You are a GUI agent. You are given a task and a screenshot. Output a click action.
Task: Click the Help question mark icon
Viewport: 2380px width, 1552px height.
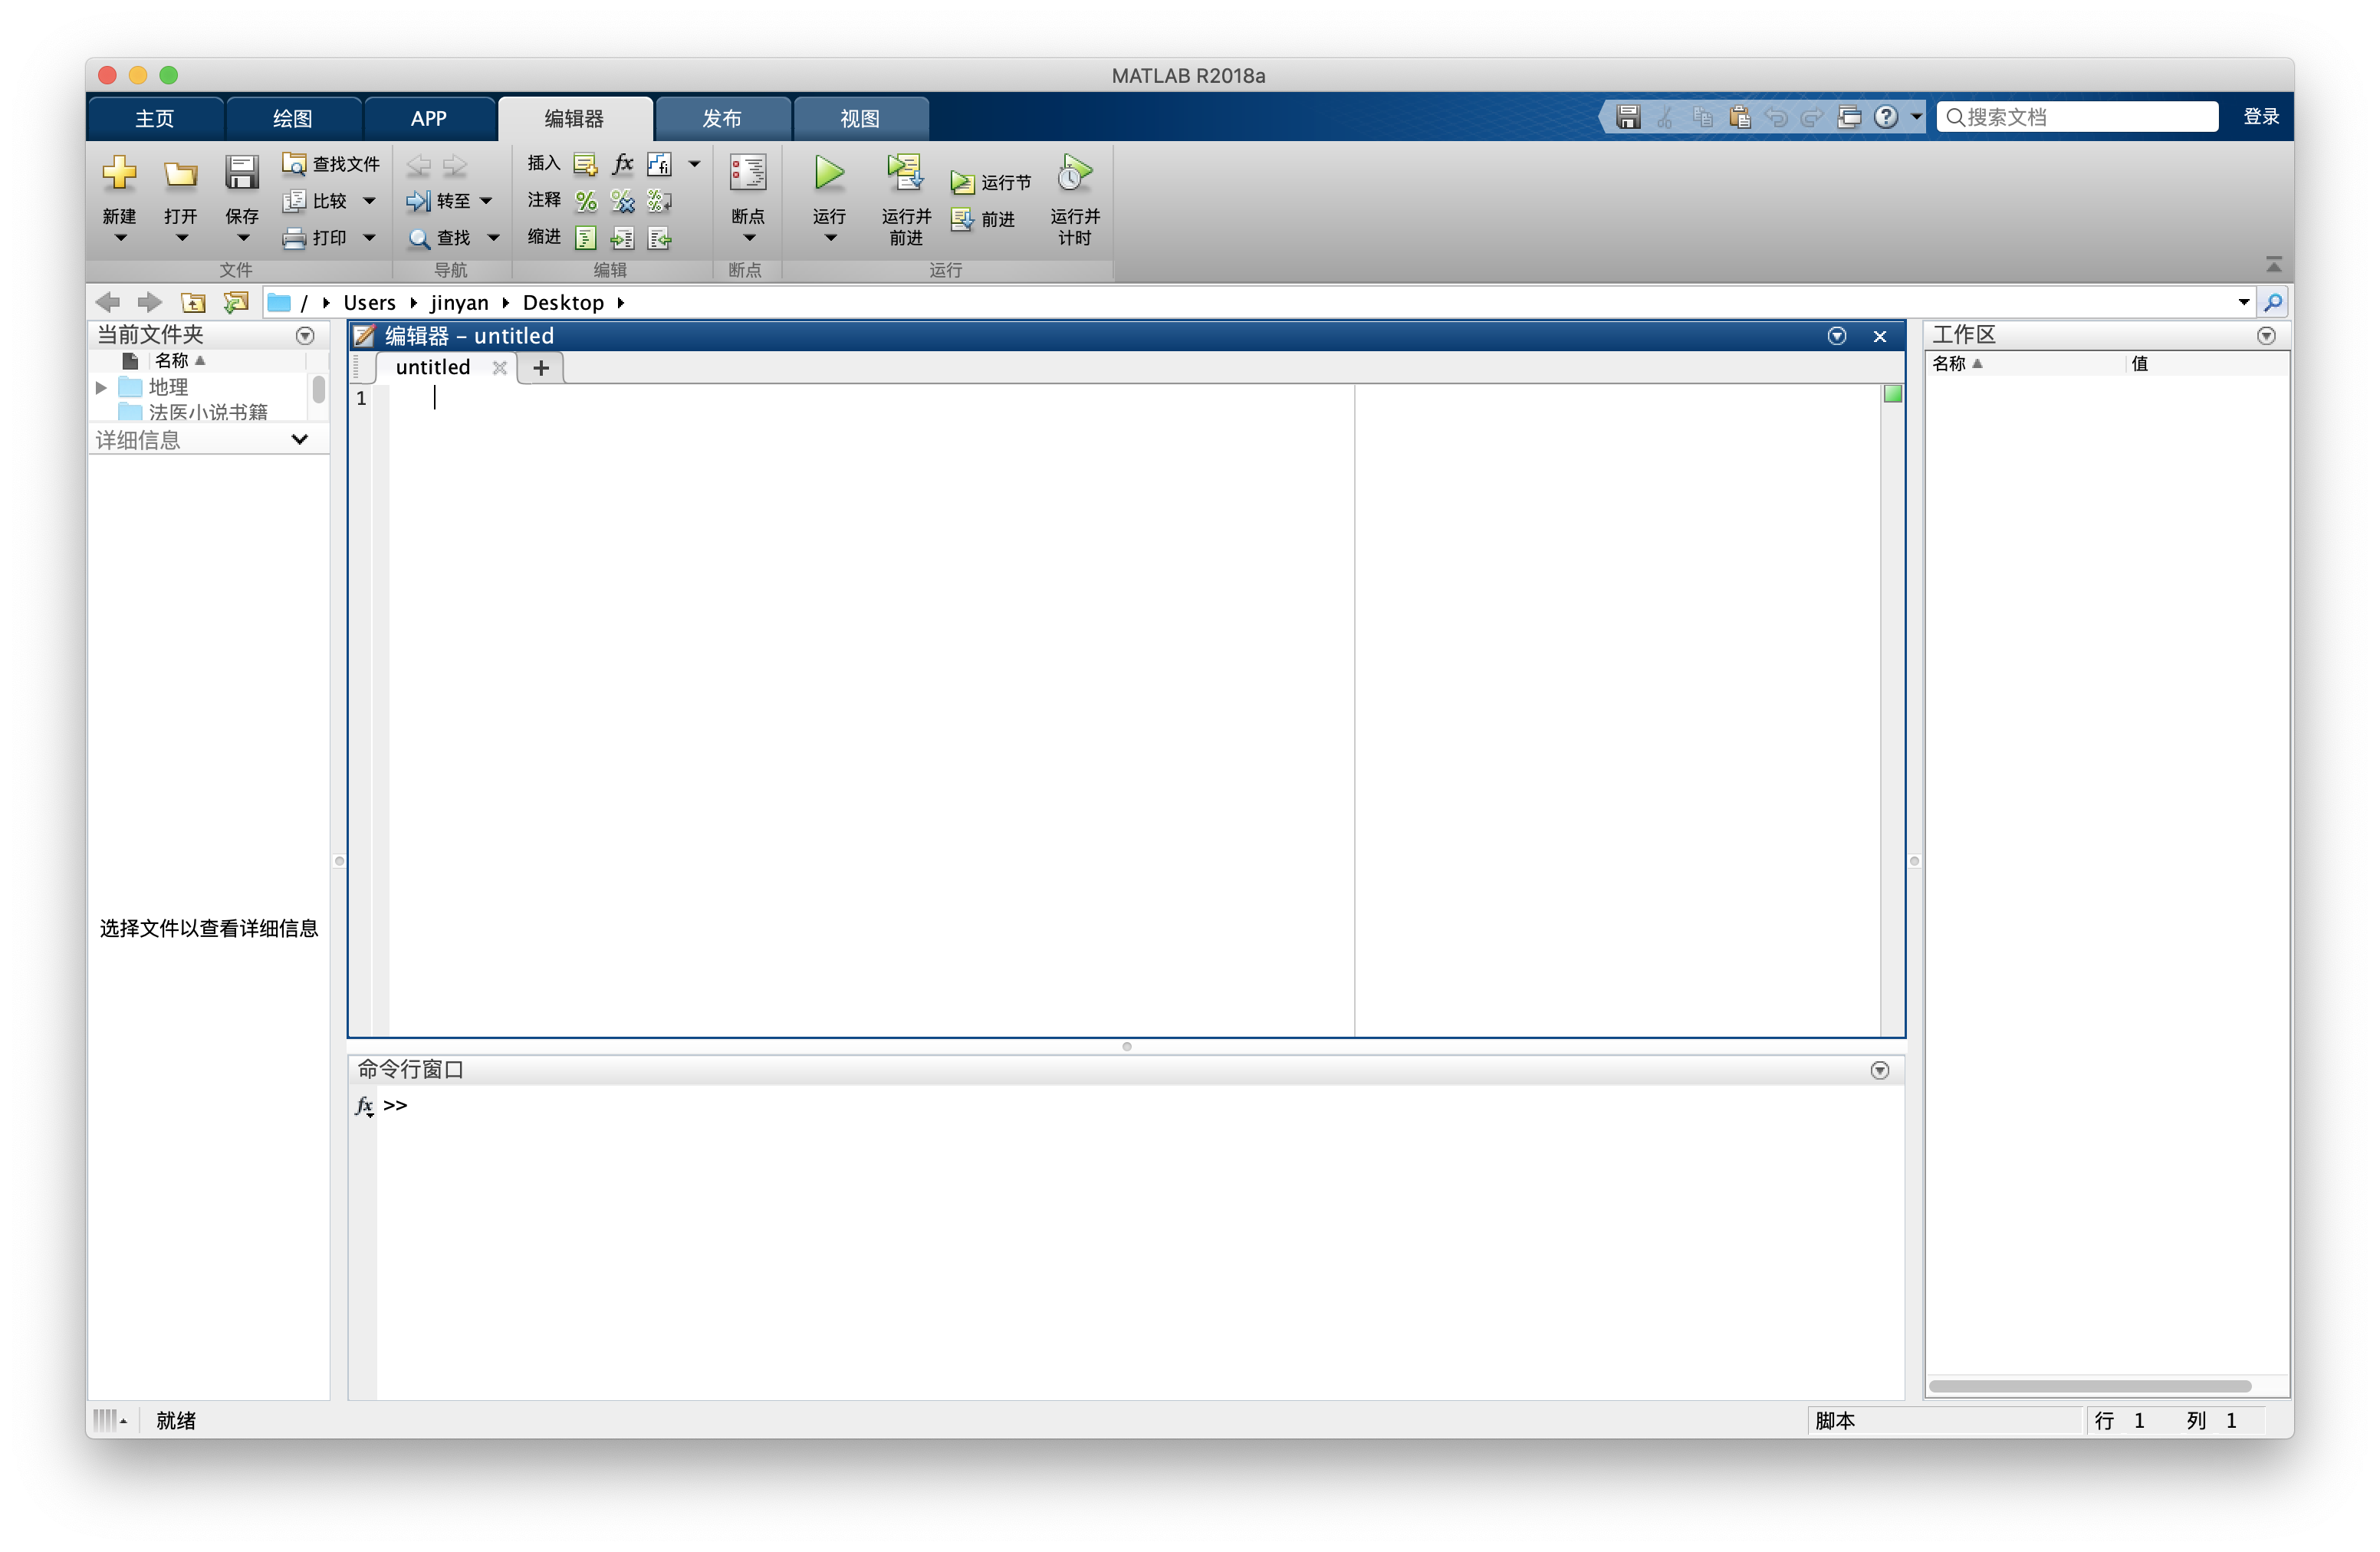pyautogui.click(x=1885, y=117)
